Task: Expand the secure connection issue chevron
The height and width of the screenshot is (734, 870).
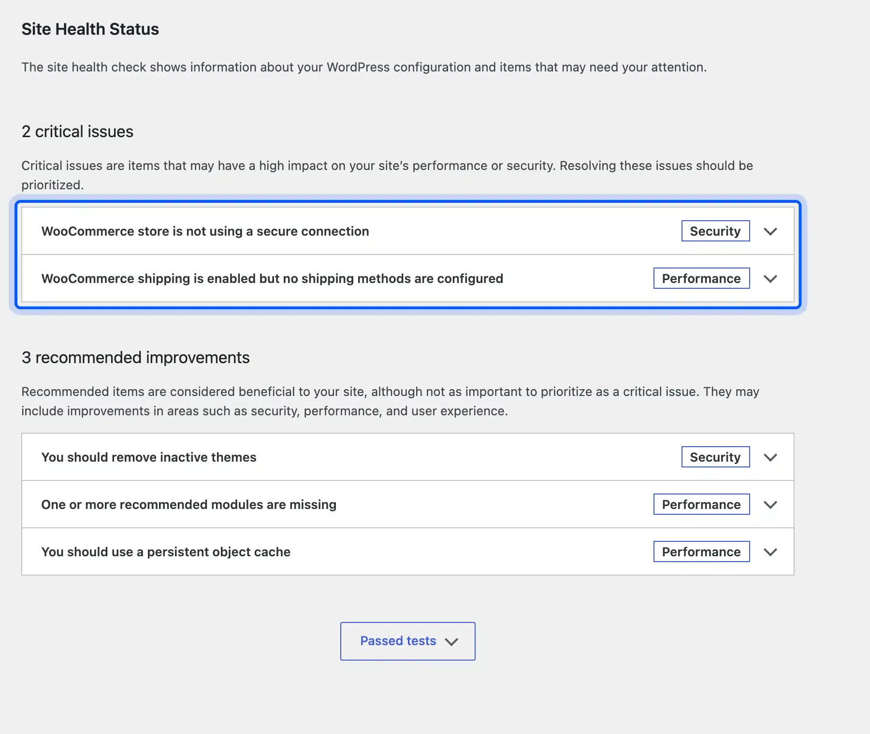Action: coord(770,231)
